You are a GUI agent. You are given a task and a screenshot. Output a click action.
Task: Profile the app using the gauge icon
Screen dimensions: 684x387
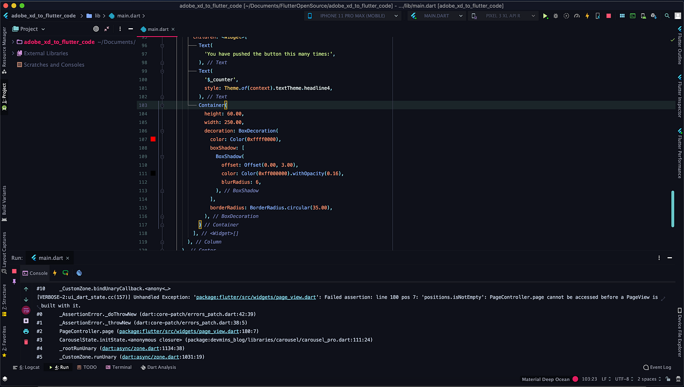[577, 16]
